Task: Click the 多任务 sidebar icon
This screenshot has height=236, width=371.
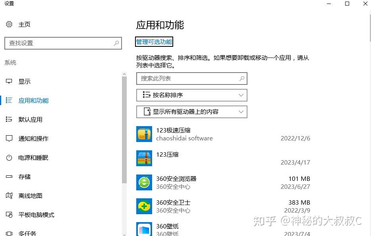Action: pos(9,233)
